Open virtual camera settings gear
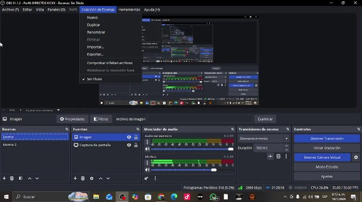 (x=356, y=157)
